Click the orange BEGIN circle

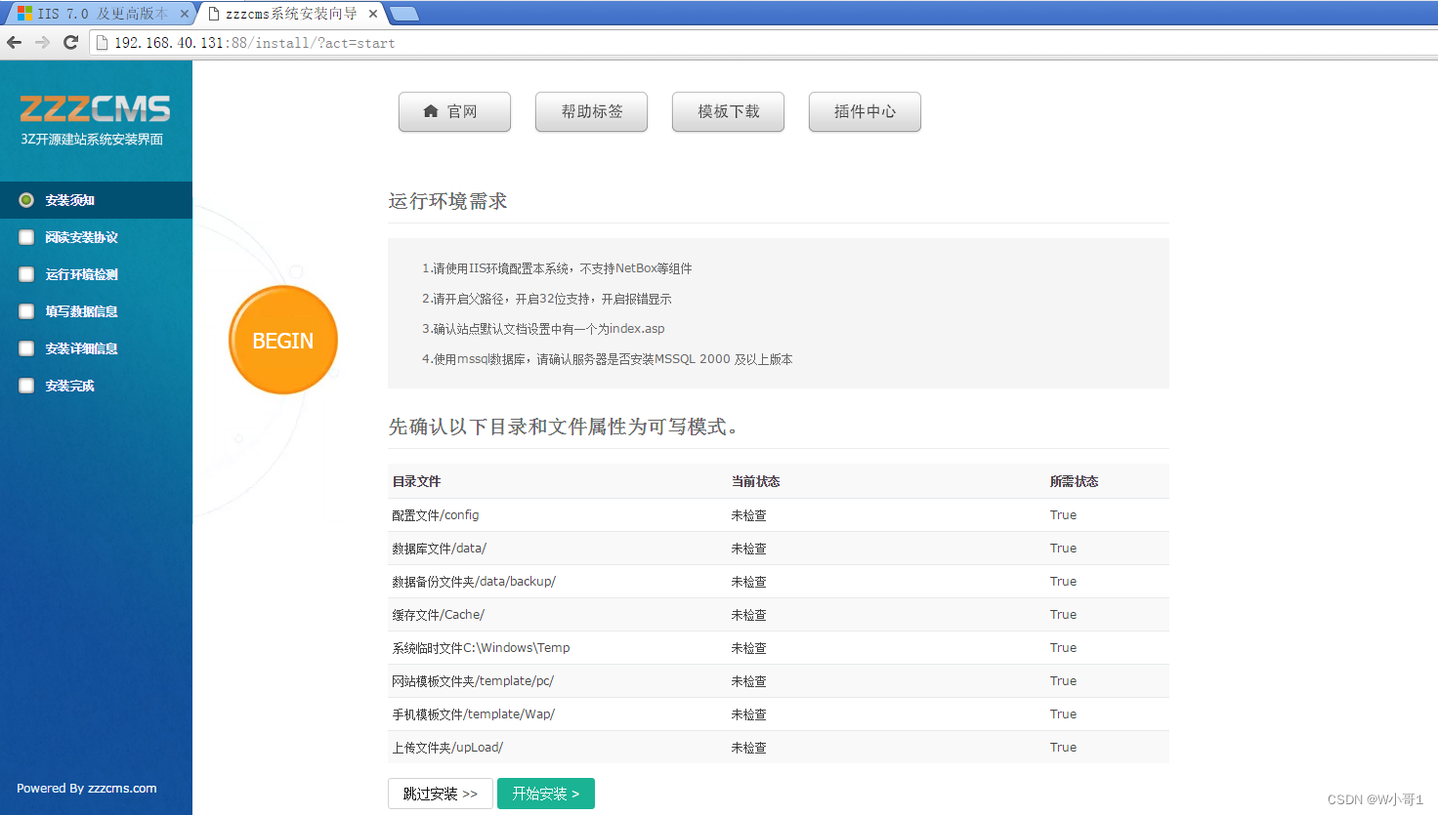point(282,340)
